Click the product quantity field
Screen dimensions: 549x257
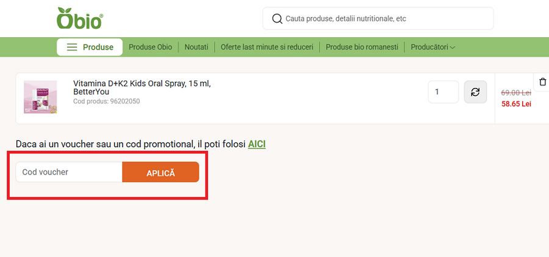(x=443, y=92)
